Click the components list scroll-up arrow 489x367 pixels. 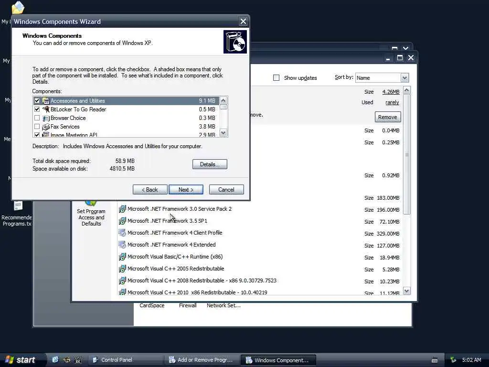[223, 100]
